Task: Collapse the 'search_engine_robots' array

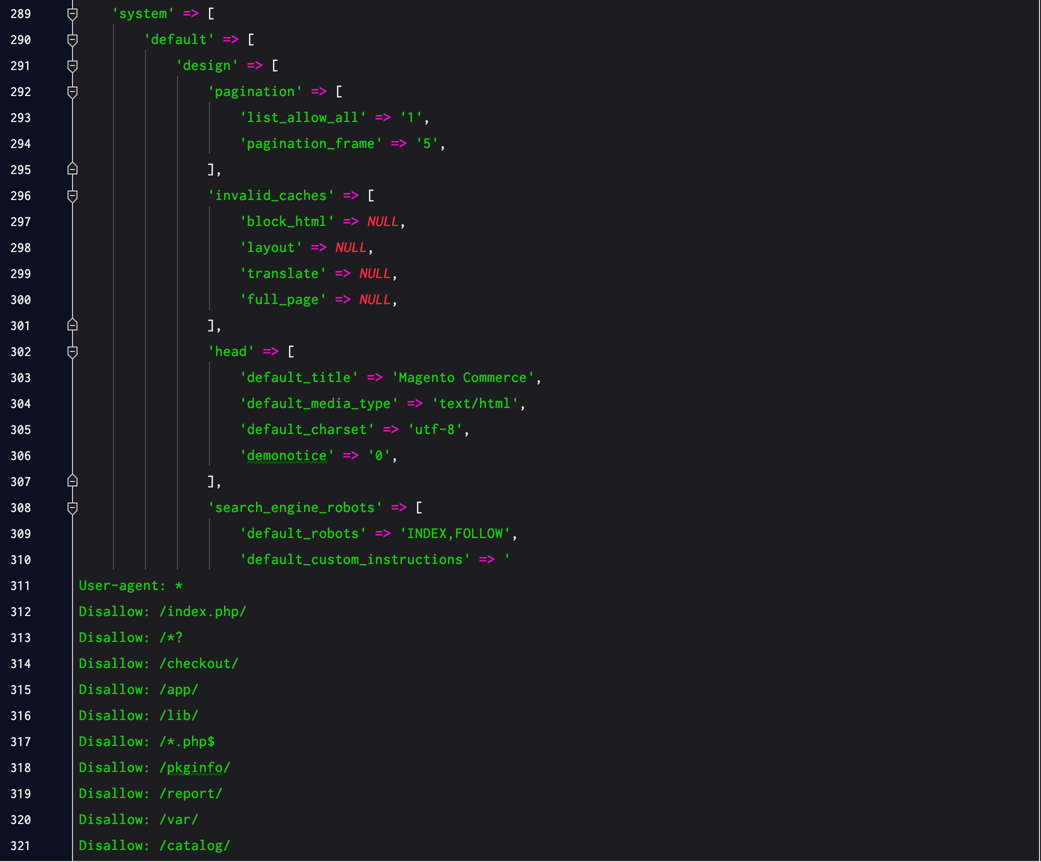Action: pyautogui.click(x=72, y=508)
